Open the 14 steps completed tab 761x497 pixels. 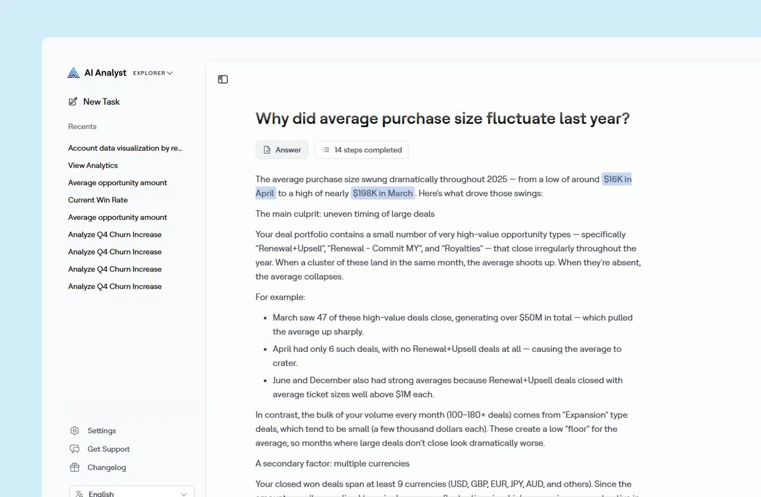(362, 150)
